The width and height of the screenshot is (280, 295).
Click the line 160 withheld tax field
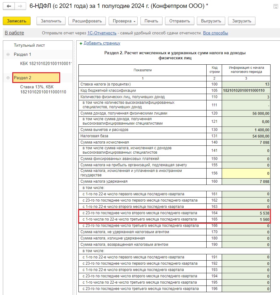tap(246, 181)
